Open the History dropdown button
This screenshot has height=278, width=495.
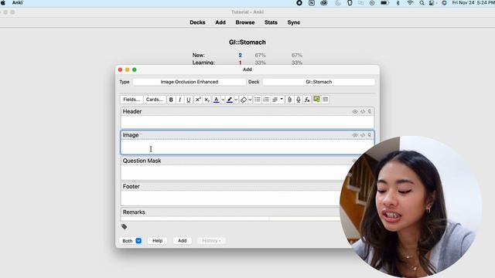click(211, 241)
